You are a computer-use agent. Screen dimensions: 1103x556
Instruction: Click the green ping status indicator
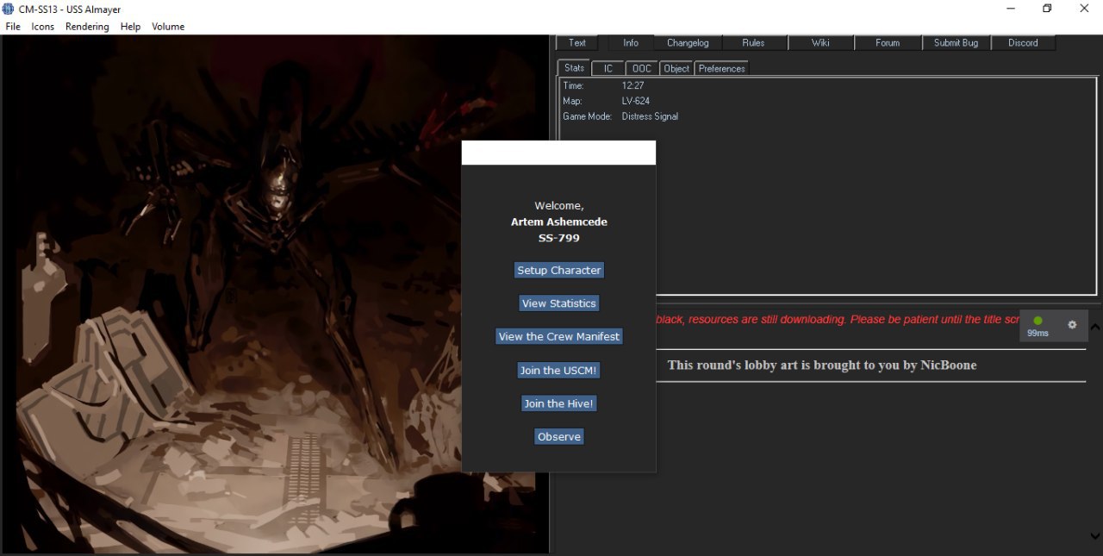(1038, 322)
